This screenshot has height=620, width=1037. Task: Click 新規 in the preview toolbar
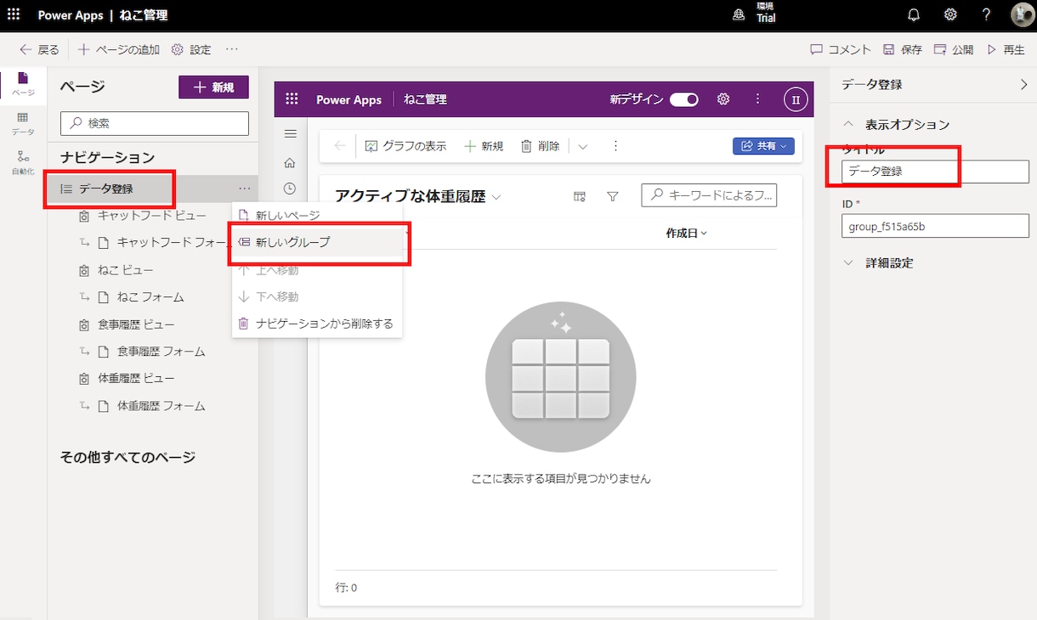coord(484,146)
